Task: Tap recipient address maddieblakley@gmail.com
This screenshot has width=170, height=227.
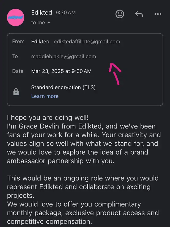Action: point(63,56)
